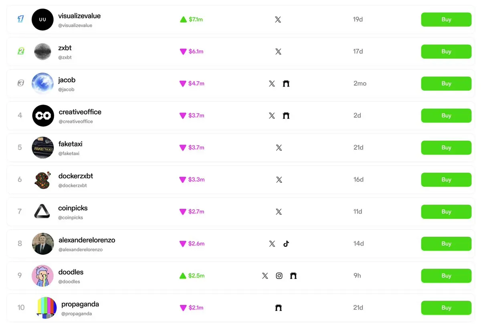Screen dimensions: 481x325
Task: Select the doodles avatar image
Action: (42, 276)
